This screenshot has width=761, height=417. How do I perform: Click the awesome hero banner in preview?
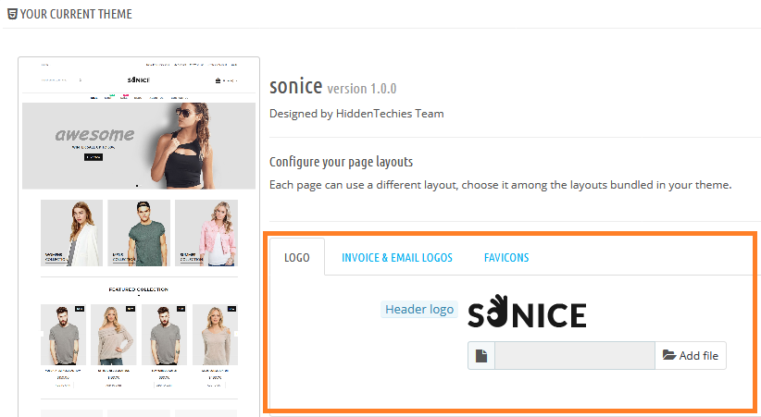[x=139, y=144]
